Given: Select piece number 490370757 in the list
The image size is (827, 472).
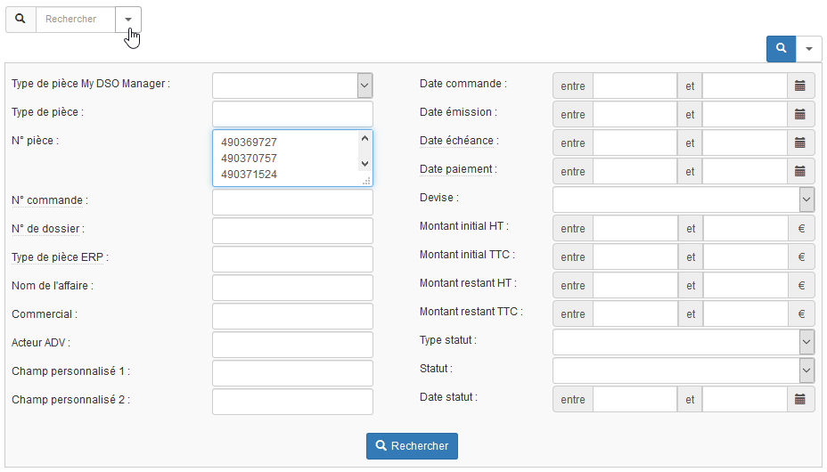Looking at the screenshot, I should tap(250, 158).
